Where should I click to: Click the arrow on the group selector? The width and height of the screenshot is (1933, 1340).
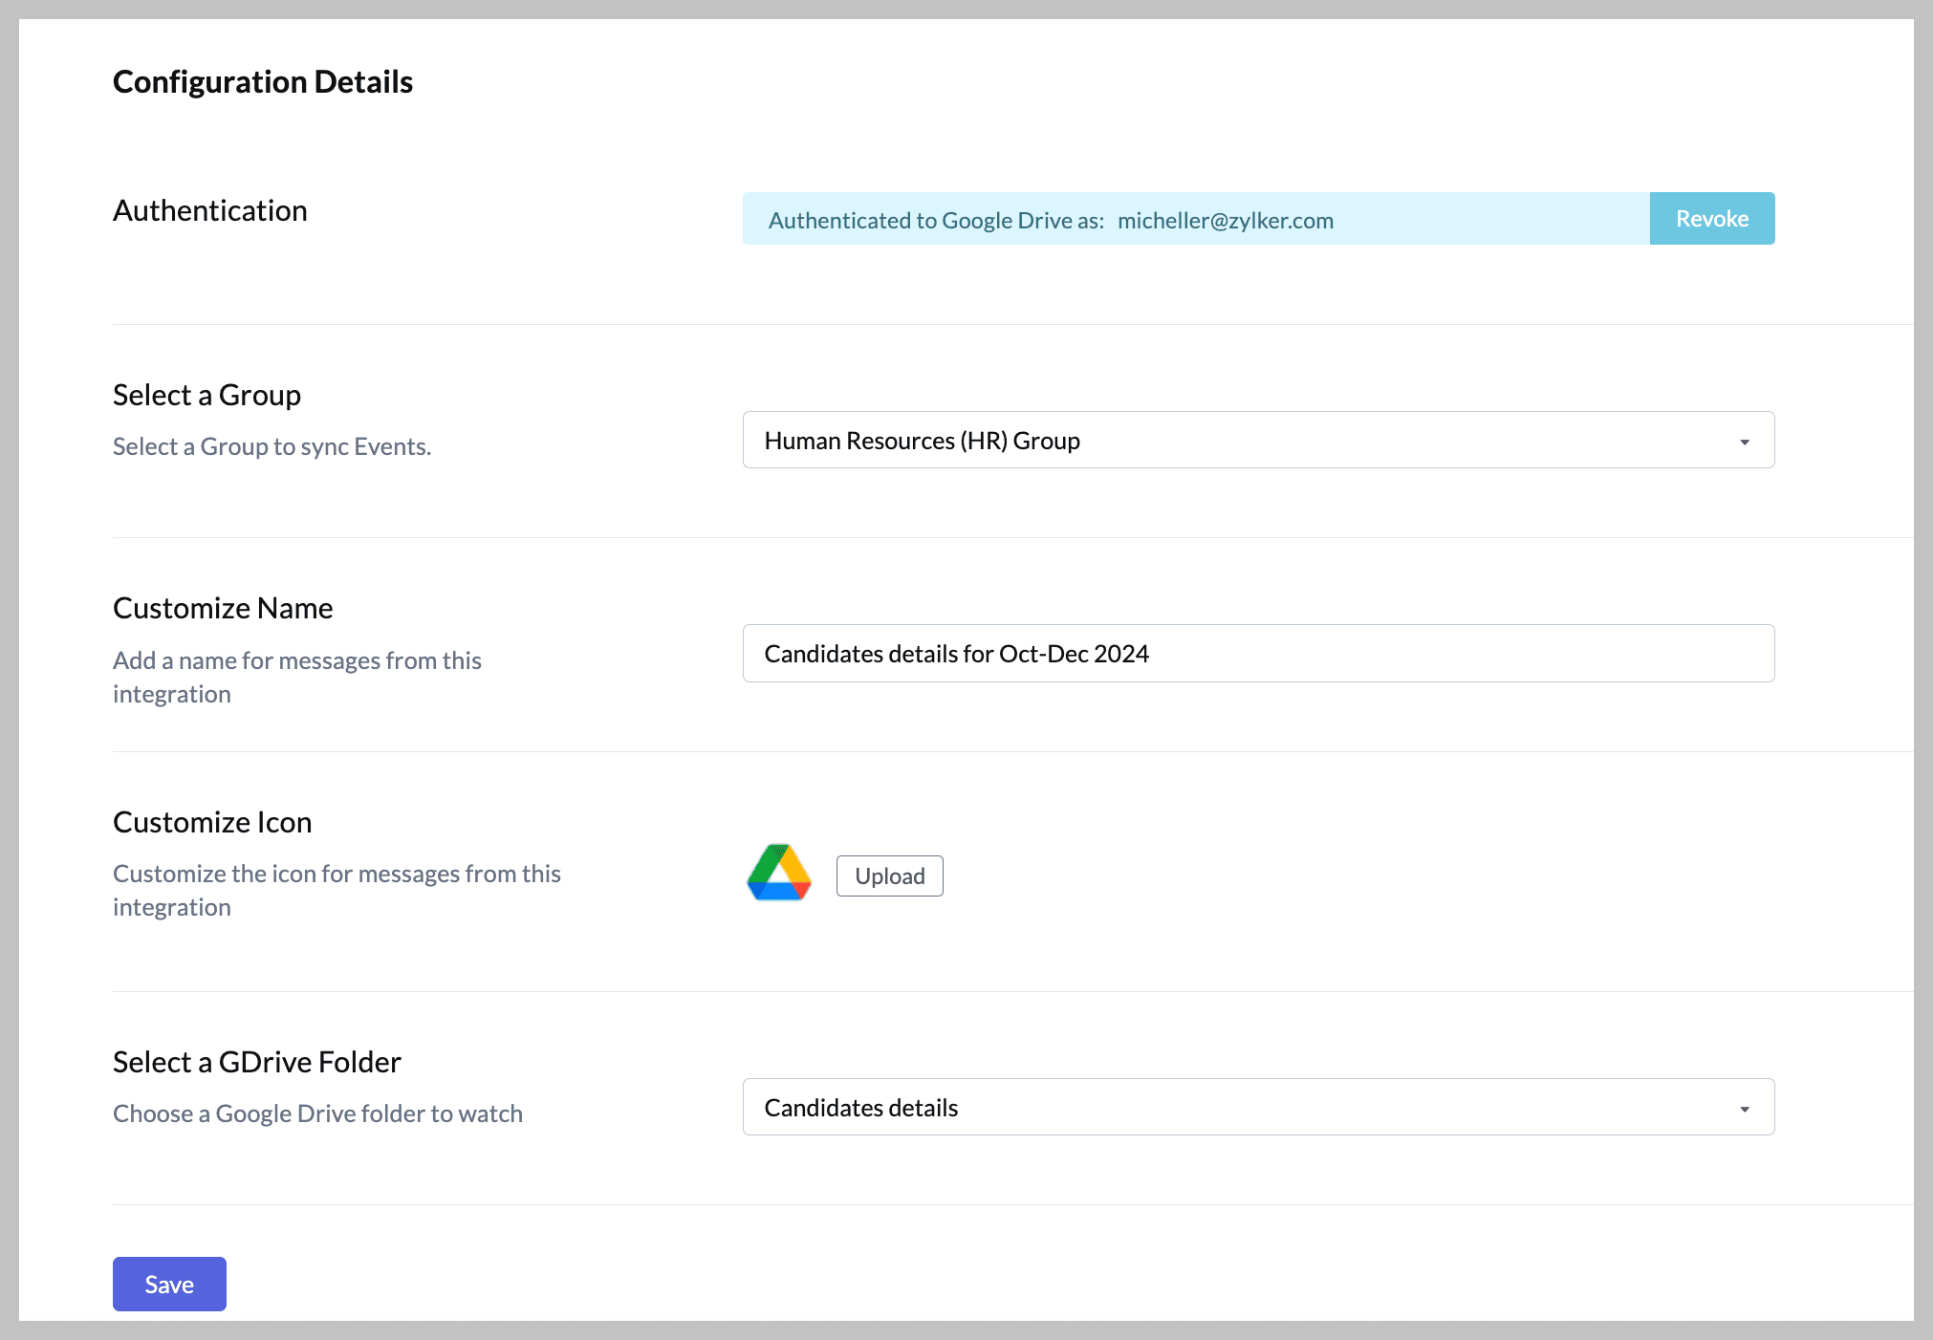point(1744,442)
